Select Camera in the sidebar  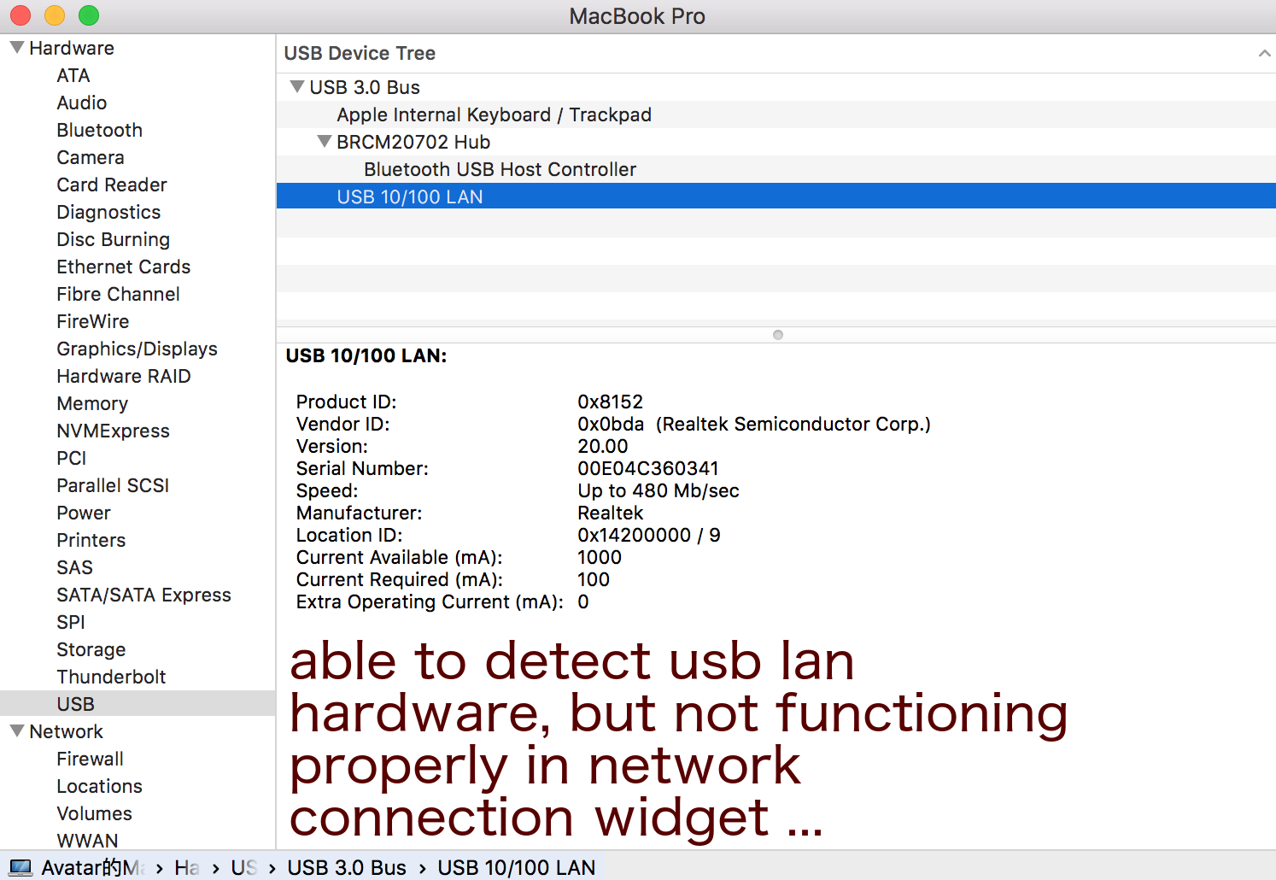tap(91, 157)
